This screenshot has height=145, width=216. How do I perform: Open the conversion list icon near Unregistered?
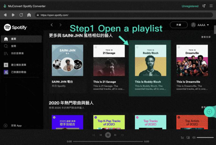204,6
